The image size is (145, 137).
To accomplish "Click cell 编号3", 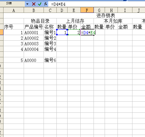I will pyautogui.click(x=50, y=44).
